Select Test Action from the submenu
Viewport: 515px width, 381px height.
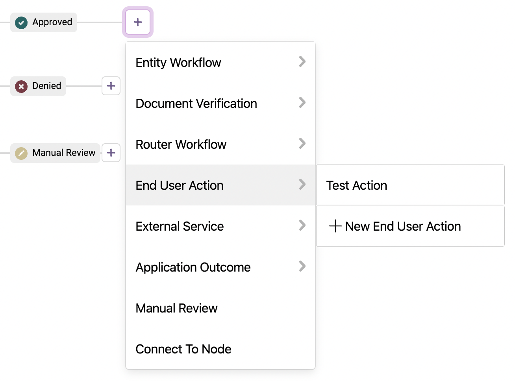tap(410, 185)
